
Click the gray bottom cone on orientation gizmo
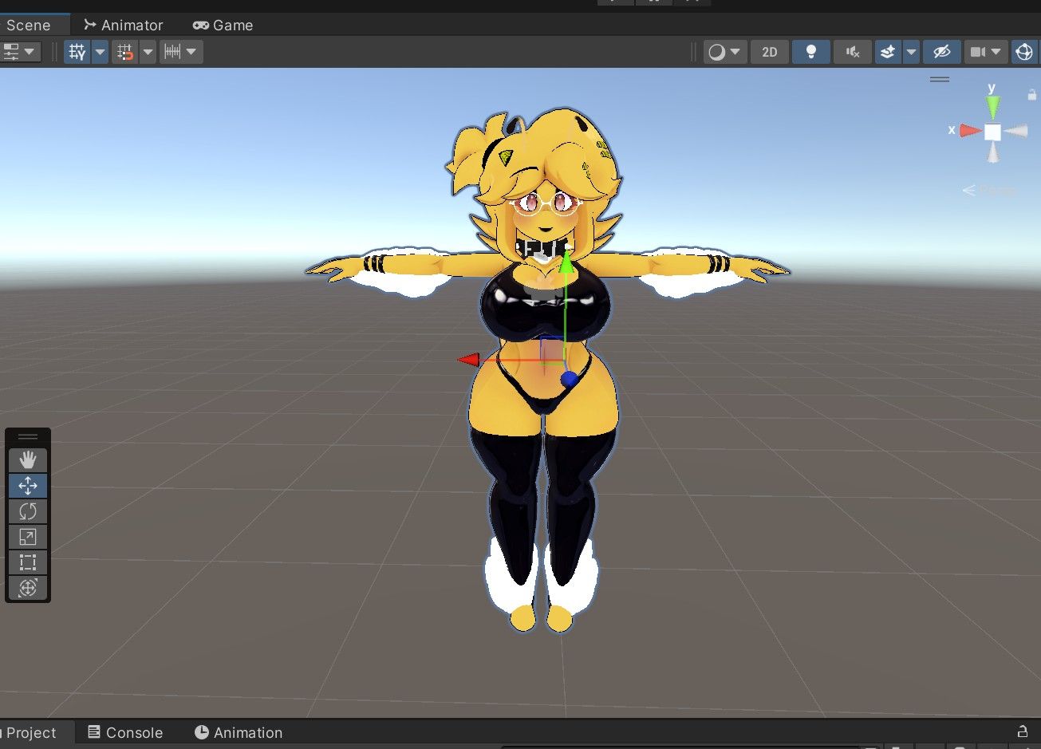pos(992,152)
